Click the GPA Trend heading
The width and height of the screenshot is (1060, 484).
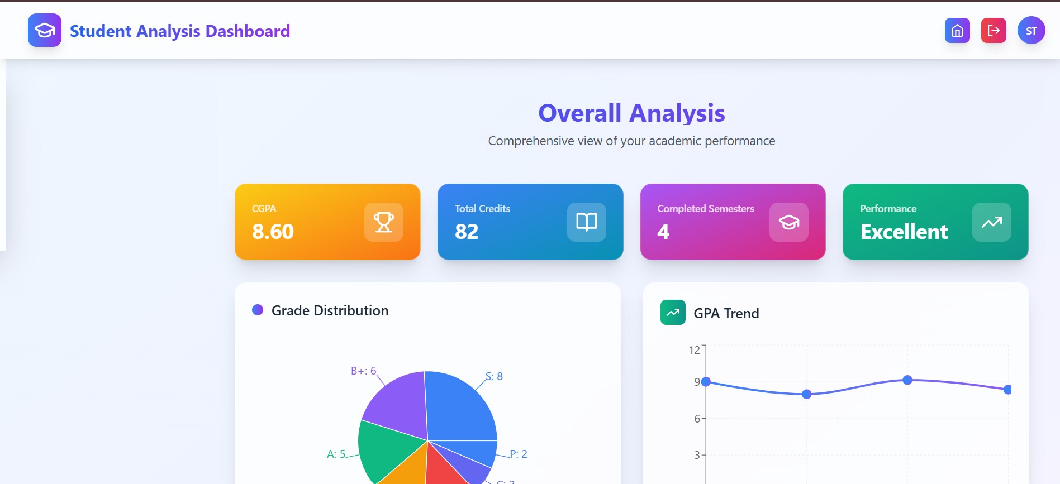(726, 313)
